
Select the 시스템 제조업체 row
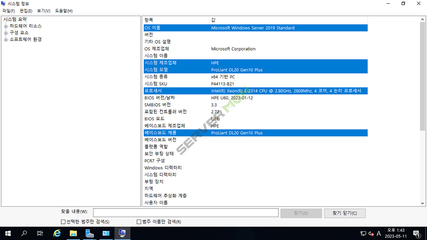click(x=256, y=63)
